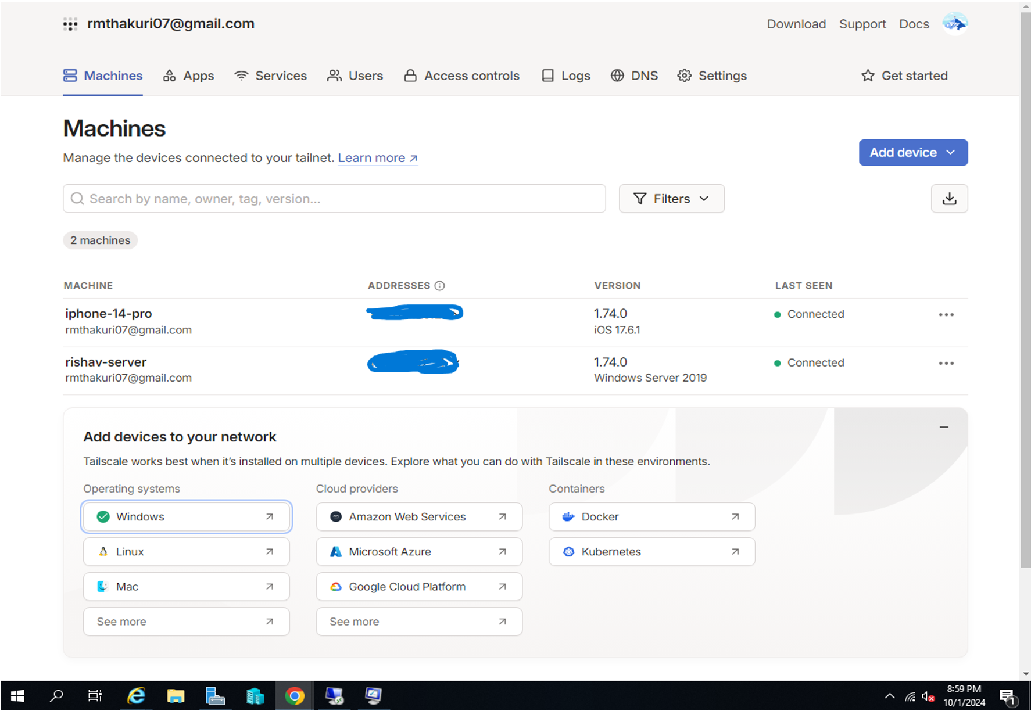Click See more under Cloud providers
This screenshot has width=1031, height=711.
click(419, 622)
